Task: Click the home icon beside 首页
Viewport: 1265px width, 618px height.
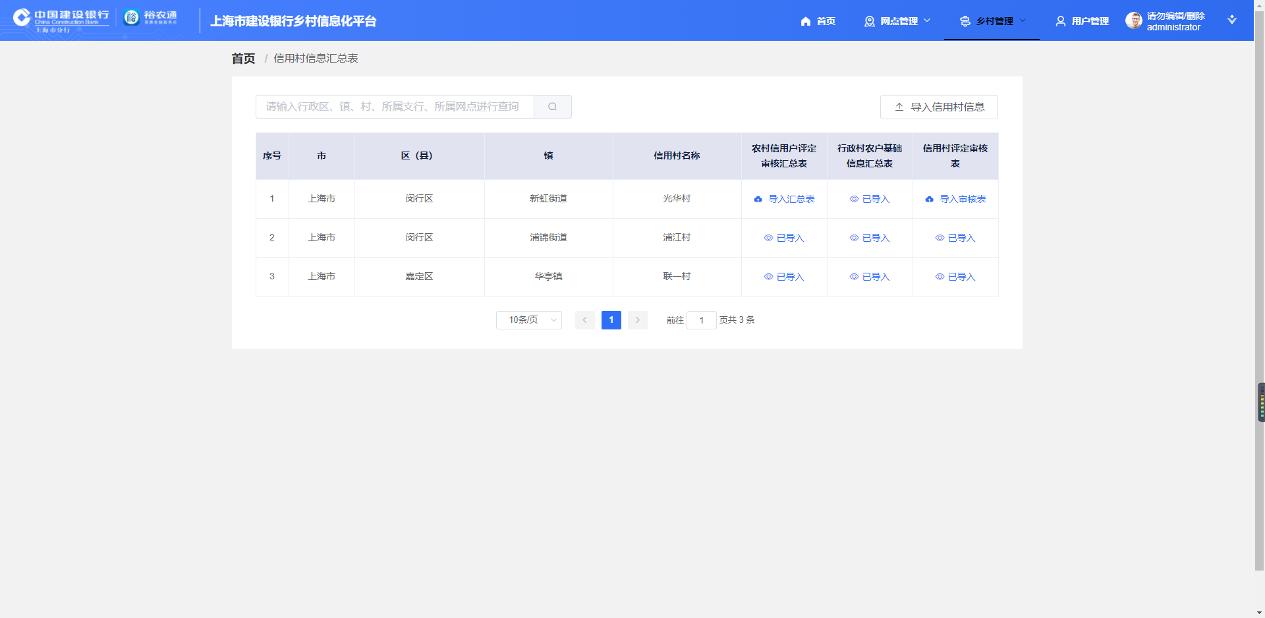Action: point(805,21)
